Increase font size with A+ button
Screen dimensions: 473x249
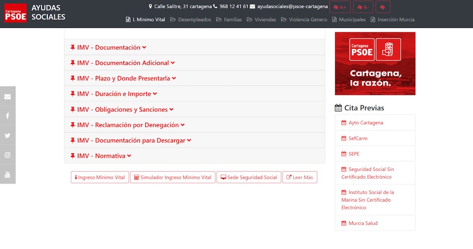pyautogui.click(x=340, y=7)
